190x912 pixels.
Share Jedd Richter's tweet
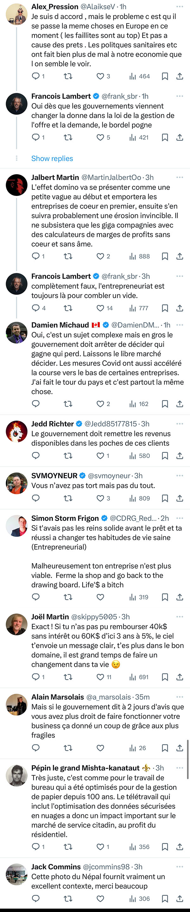tap(180, 456)
